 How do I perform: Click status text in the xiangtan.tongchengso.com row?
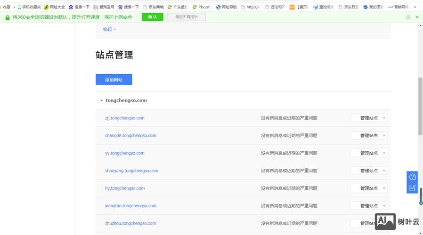[289, 206]
